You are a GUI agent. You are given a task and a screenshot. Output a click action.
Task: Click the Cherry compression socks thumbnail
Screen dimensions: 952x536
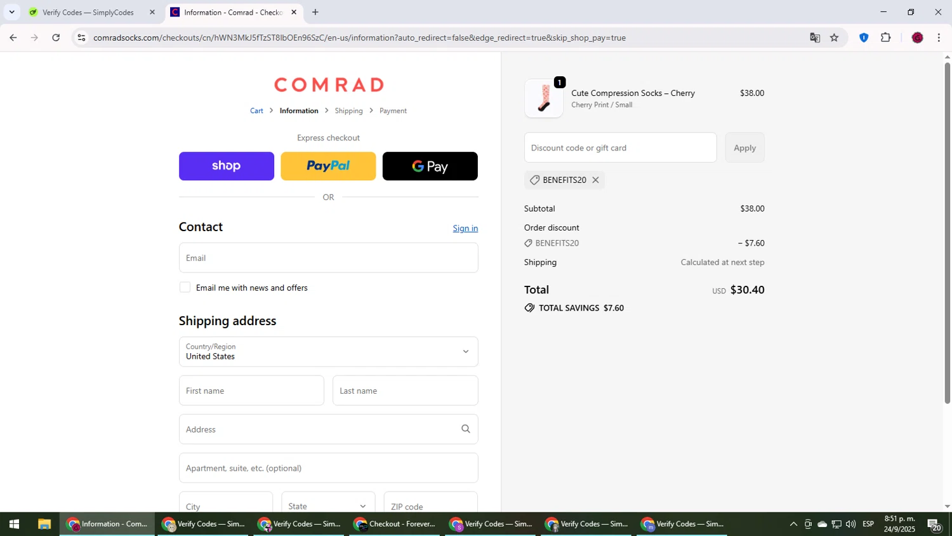(x=544, y=98)
